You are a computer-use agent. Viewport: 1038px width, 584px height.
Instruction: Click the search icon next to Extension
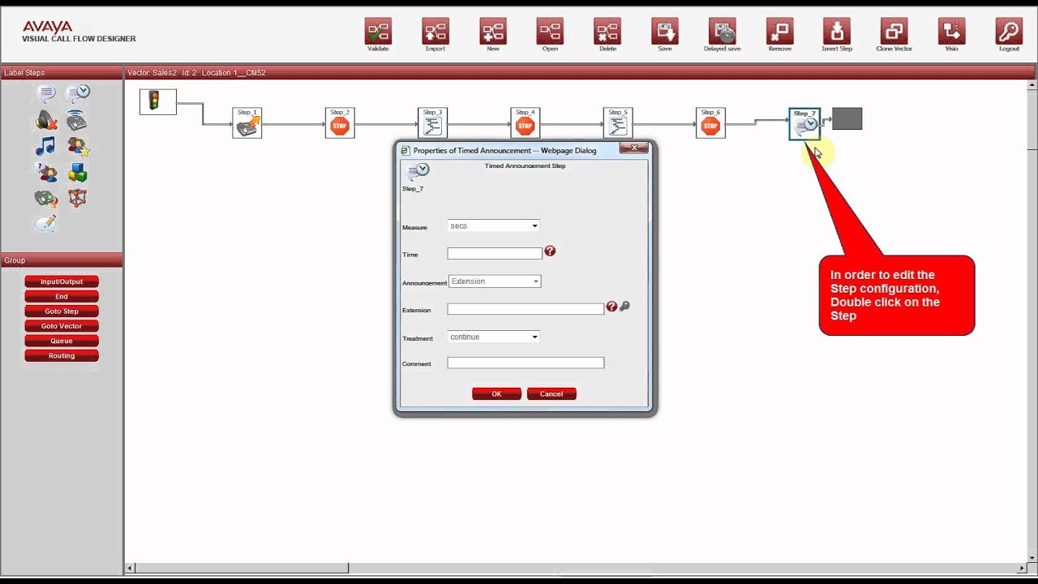[x=624, y=307]
